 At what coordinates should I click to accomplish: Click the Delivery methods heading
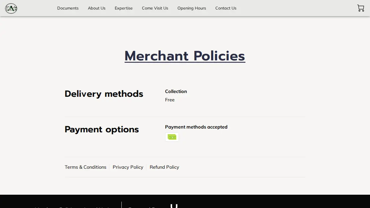[x=104, y=94]
